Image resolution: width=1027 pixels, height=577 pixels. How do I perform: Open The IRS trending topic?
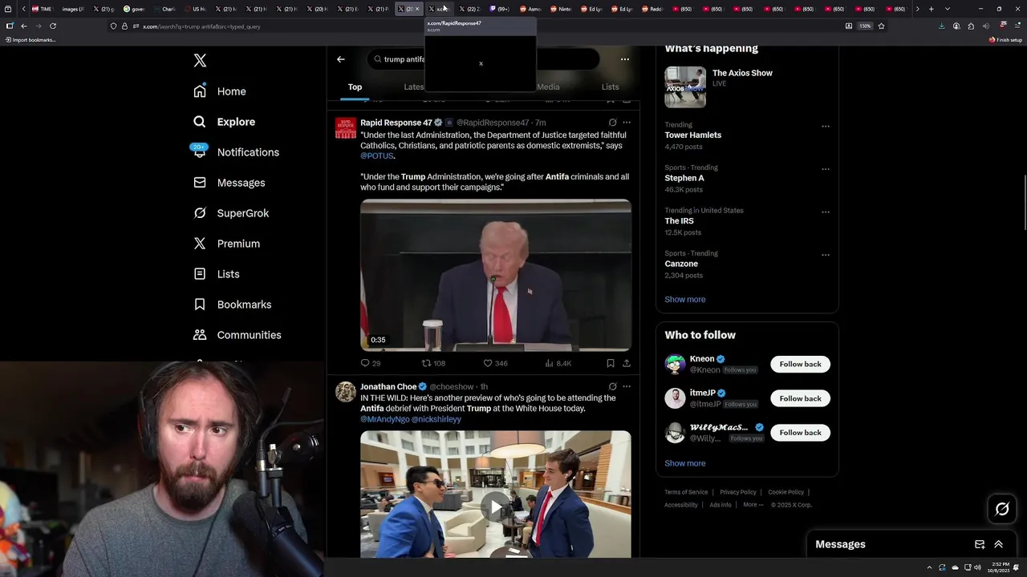pos(679,221)
